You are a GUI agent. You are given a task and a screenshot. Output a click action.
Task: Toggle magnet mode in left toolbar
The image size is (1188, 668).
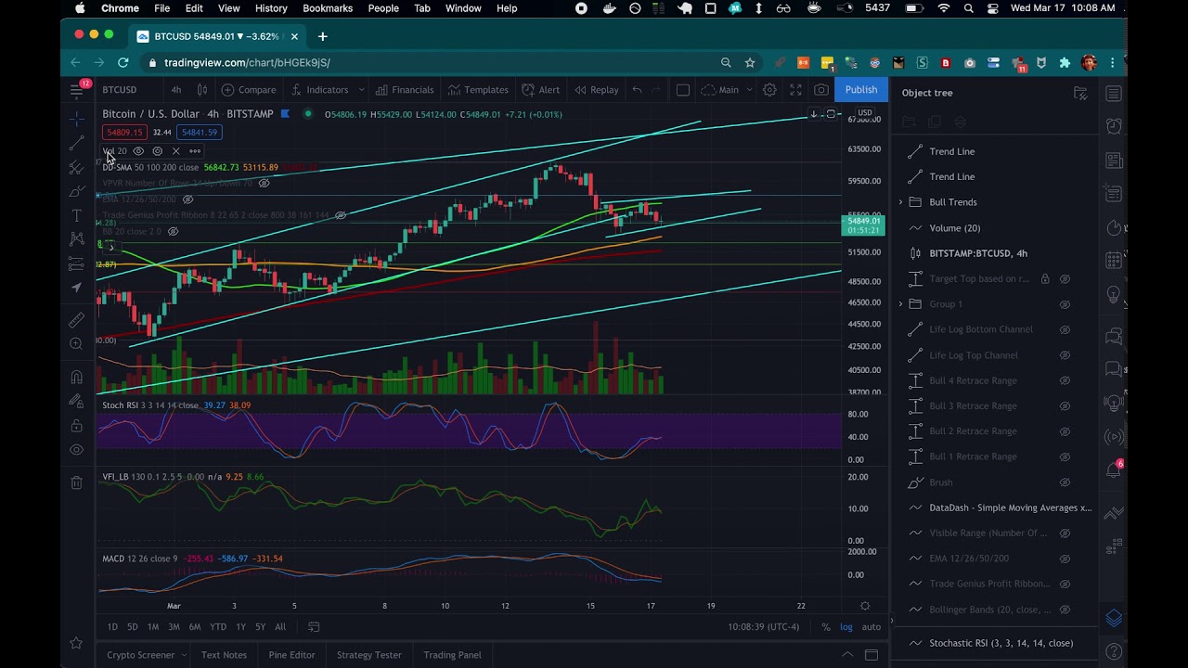tap(77, 377)
